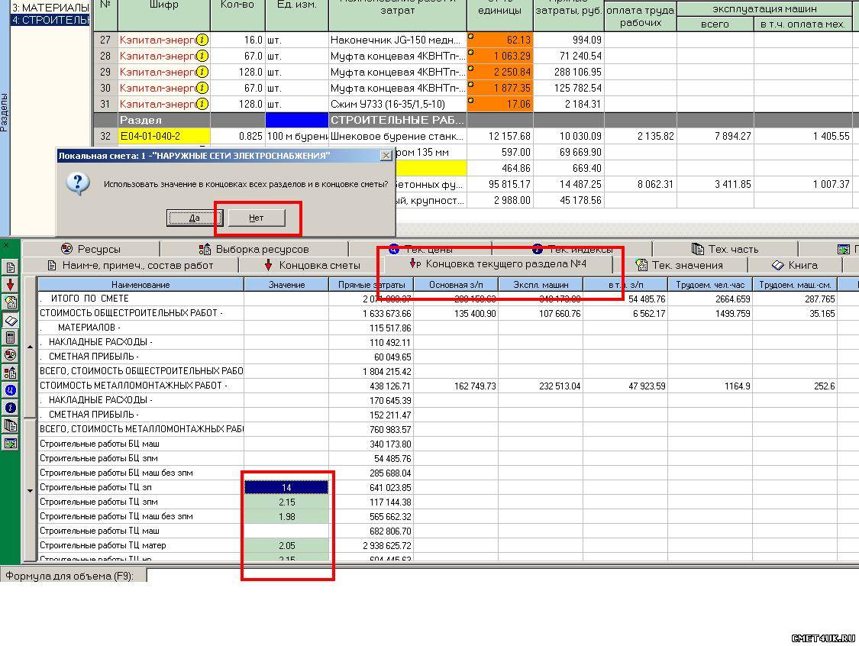Screen dimensions: 859x646
Task: Click the Нет button in the dialog
Action: 257,218
